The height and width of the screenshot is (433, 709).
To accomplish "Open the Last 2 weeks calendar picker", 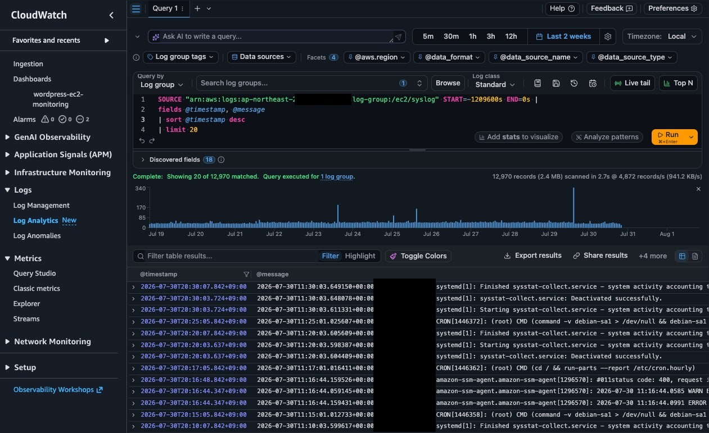I will [x=563, y=37].
